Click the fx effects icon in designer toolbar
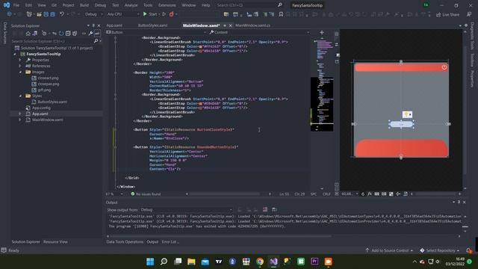This screenshot has height=269, width=478. click(x=370, y=194)
